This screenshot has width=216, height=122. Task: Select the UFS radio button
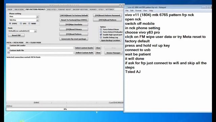point(21,24)
